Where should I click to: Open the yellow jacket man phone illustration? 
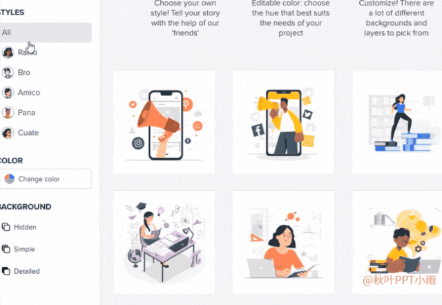point(283,122)
